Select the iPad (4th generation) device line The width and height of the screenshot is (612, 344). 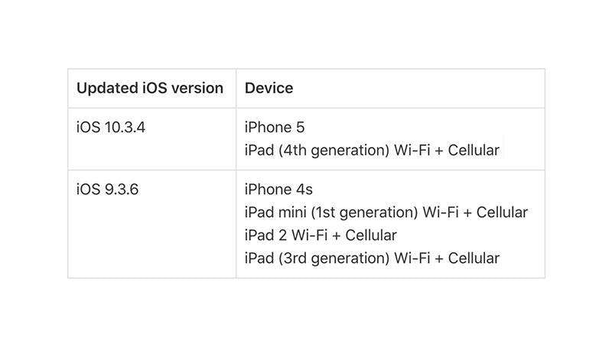pos(372,150)
